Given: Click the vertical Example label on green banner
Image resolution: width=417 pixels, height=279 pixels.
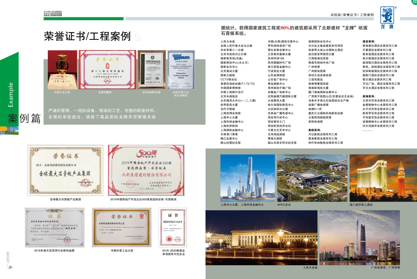Looking at the screenshot, I should point(11,95).
